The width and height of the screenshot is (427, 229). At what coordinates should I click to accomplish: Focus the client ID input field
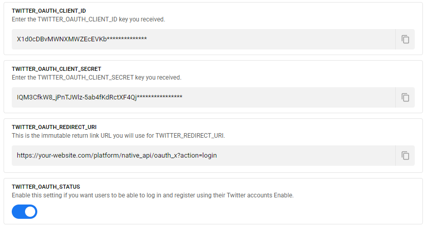[203, 39]
